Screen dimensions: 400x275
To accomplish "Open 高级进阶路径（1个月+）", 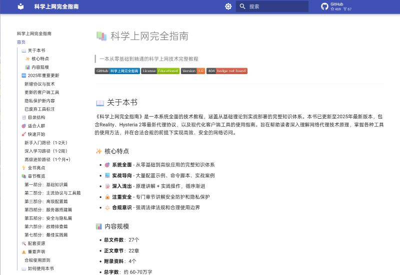I will point(47,159).
